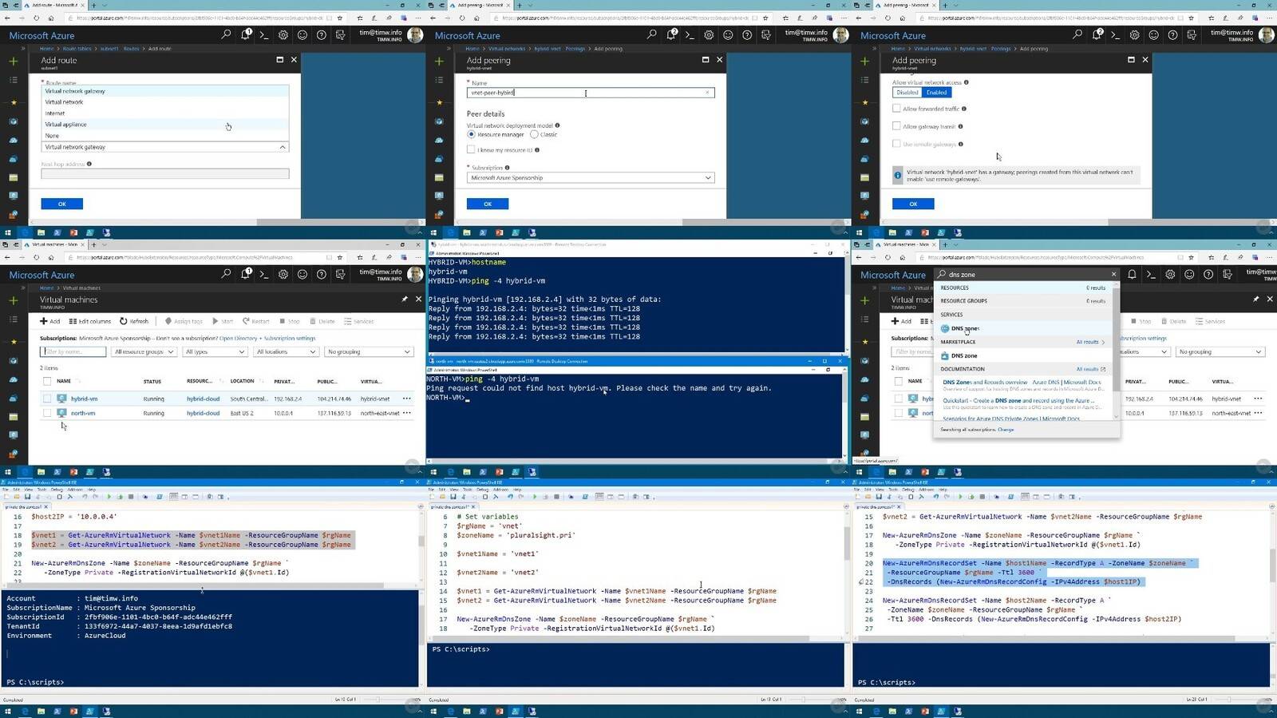Image resolution: width=1277 pixels, height=718 pixels.
Task: Click OK in the Add route blade
Action: pyautogui.click(x=61, y=204)
